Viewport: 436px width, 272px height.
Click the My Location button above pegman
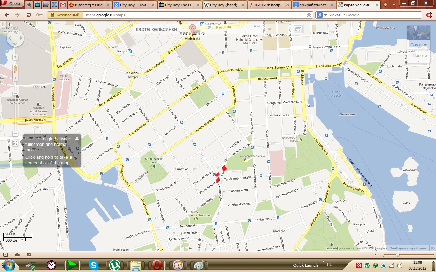15,57
